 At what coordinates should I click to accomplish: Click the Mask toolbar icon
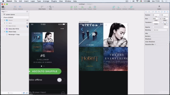[x=95, y=7]
